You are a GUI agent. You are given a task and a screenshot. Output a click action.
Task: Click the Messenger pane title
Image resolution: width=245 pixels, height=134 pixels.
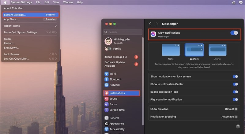pyautogui.click(x=170, y=24)
